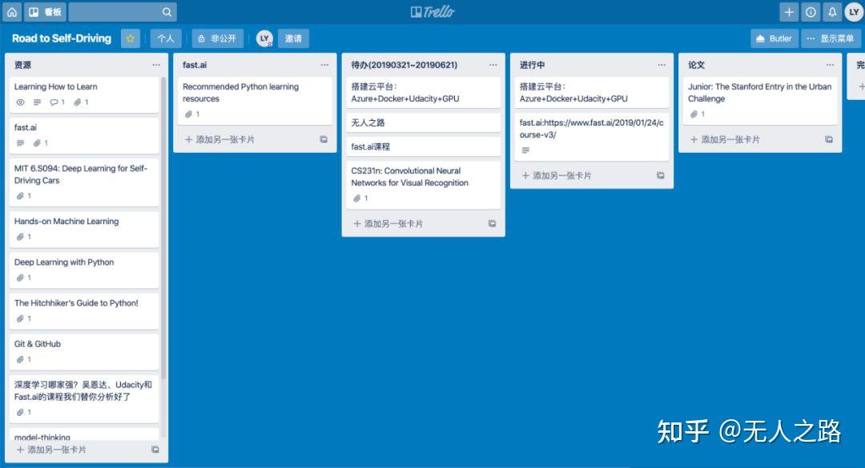Click the comment icon on Learning How to Learn

coord(54,102)
